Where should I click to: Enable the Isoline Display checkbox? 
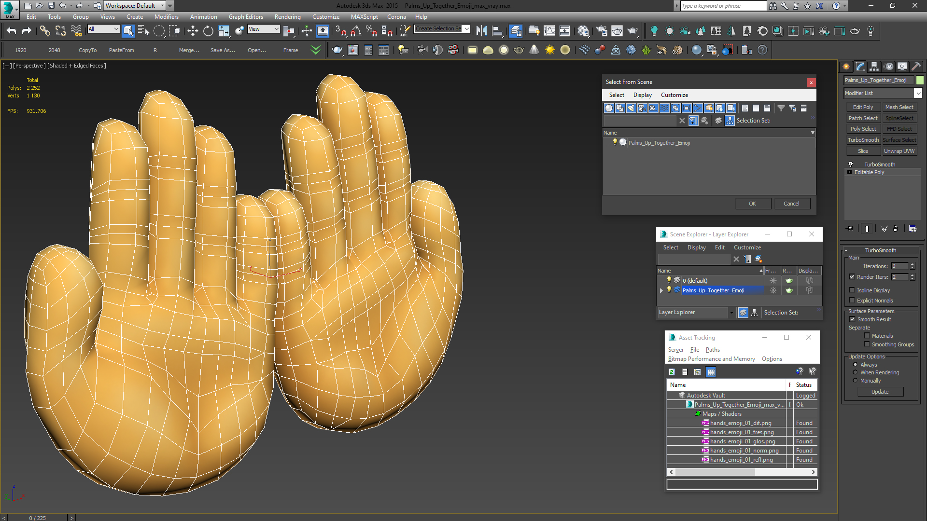click(852, 290)
